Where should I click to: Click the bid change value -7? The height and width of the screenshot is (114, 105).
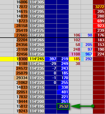point(51,68)
